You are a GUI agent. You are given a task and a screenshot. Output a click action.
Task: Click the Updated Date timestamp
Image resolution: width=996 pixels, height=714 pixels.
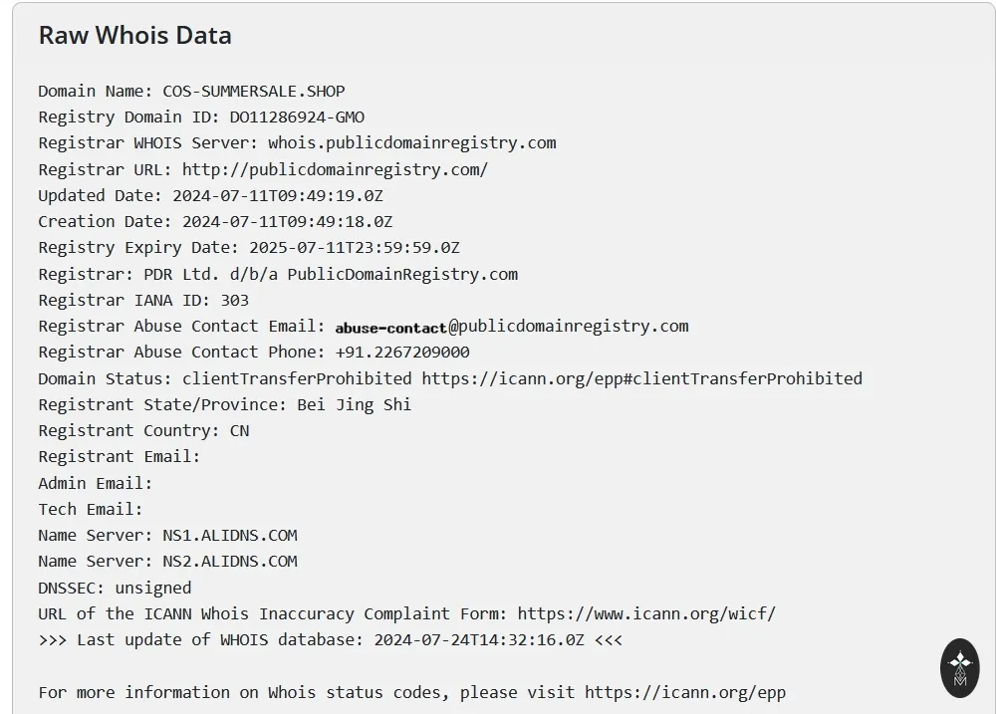tap(278, 195)
